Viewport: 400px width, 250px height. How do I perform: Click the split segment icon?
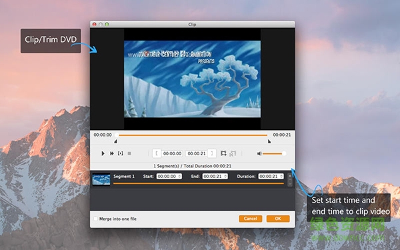[x=233, y=153]
